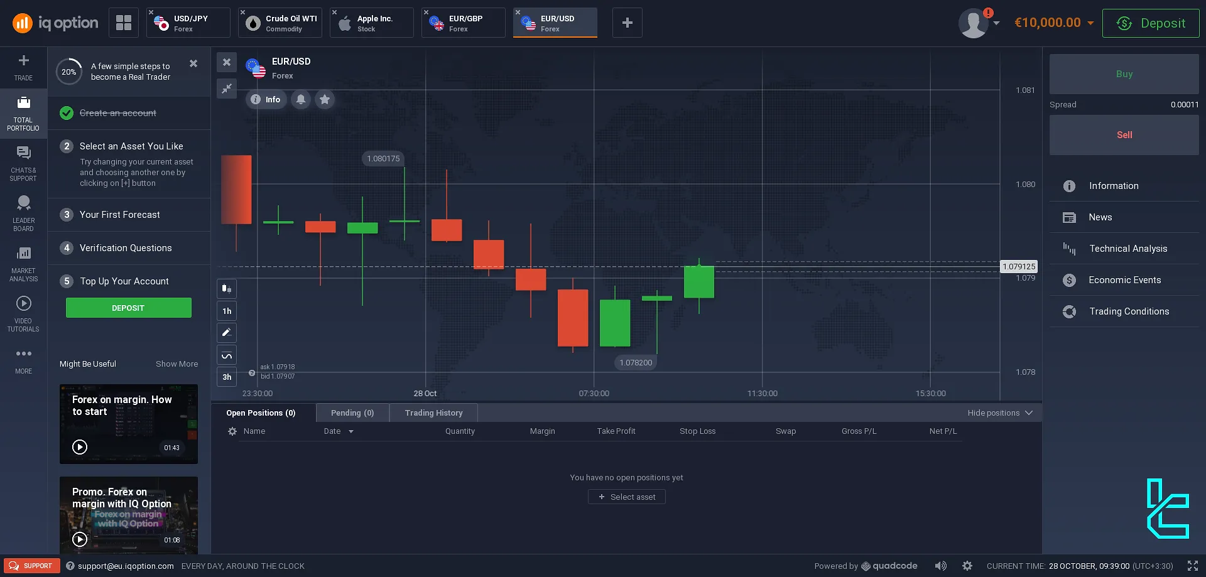This screenshot has height=577, width=1206.
Task: Click the Select asset button
Action: [x=626, y=497]
